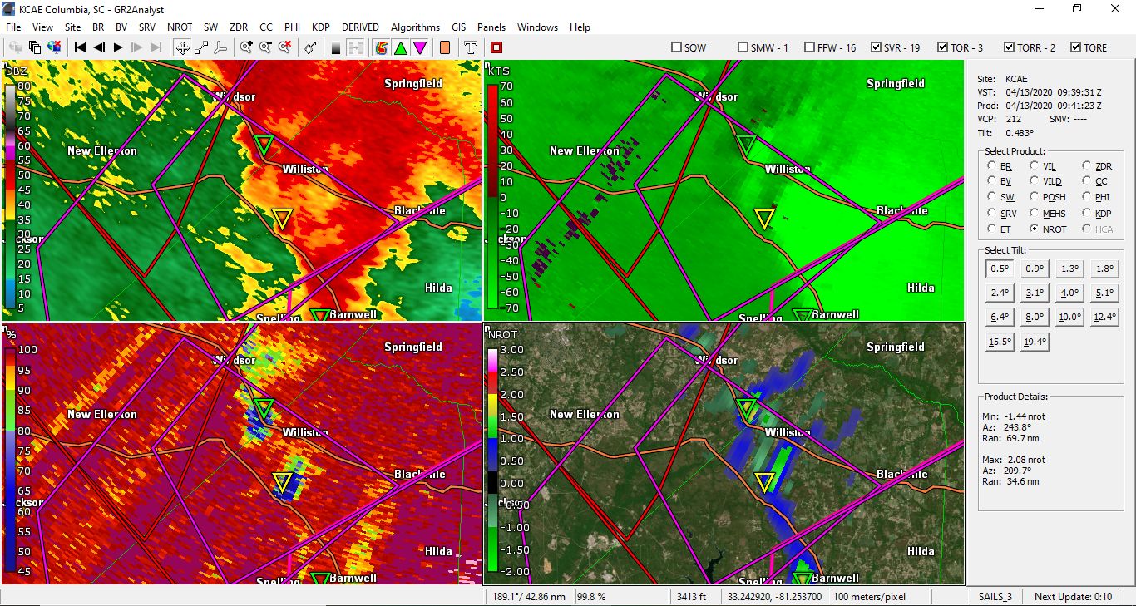1136x606 pixels.
Task: Switch to the 1.3° tilt
Action: [x=1069, y=268]
